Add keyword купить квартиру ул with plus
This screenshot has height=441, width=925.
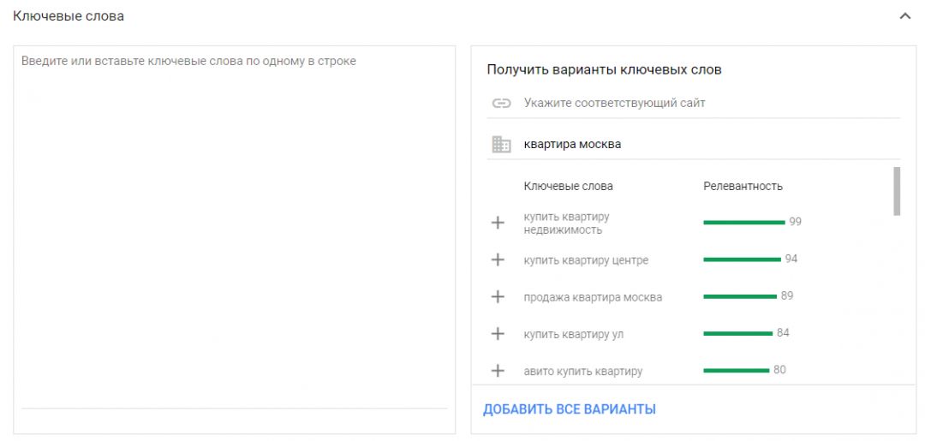[x=498, y=334]
